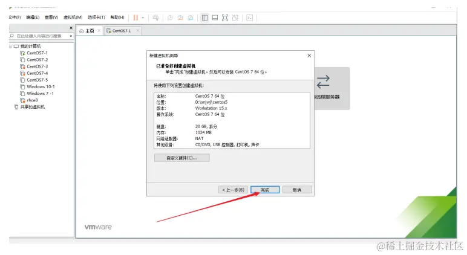The width and height of the screenshot is (467, 255).
Task: Open the library search dropdown arrow
Action: (71, 36)
